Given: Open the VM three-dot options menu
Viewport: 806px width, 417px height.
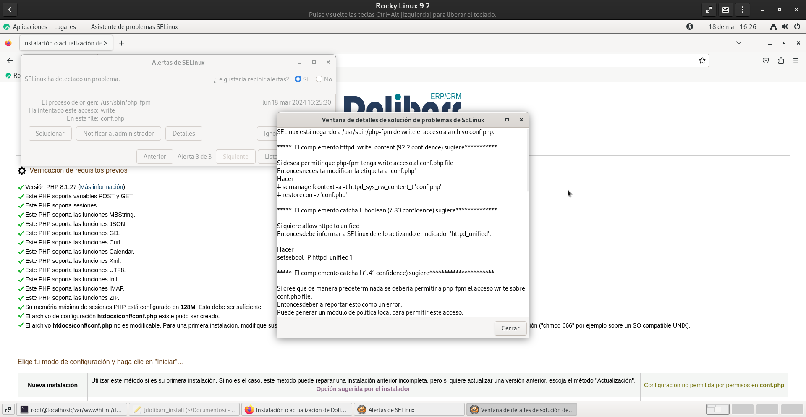Looking at the screenshot, I should 743,10.
